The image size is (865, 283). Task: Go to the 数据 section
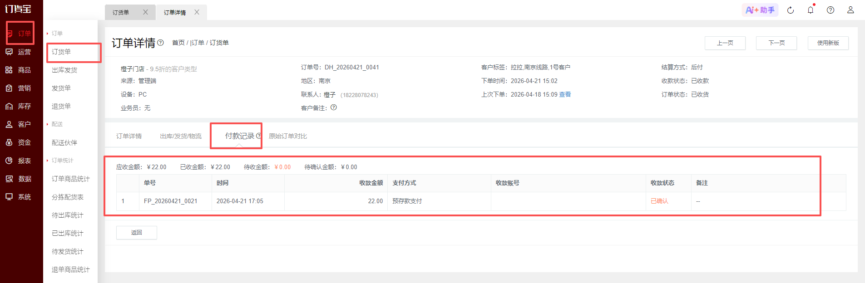pyautogui.click(x=18, y=179)
